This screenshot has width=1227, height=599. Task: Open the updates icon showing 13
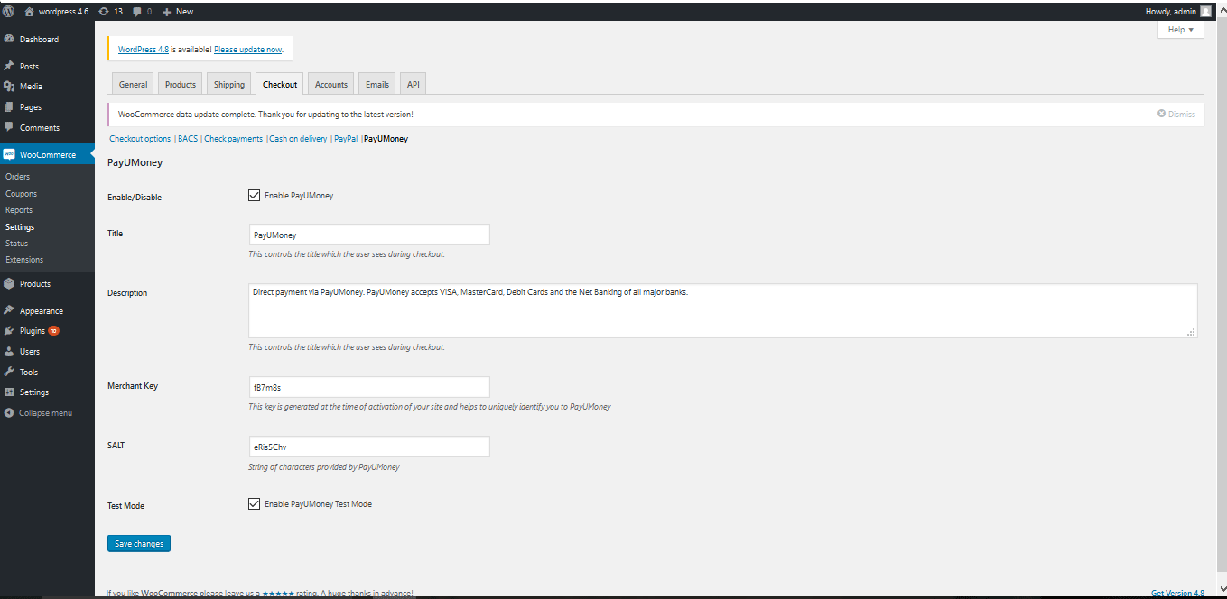coord(104,11)
